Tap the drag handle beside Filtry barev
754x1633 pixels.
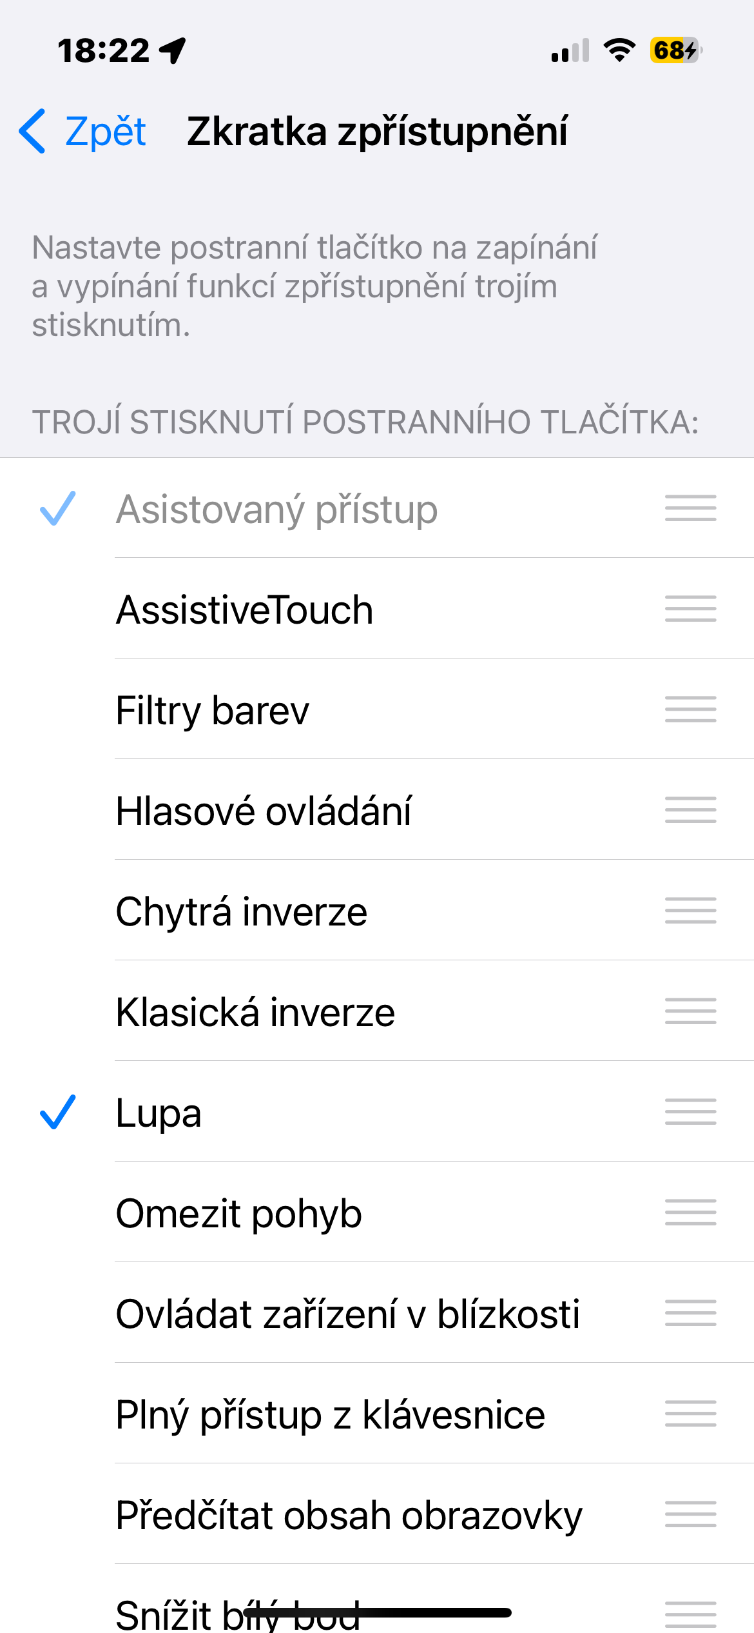pyautogui.click(x=690, y=709)
